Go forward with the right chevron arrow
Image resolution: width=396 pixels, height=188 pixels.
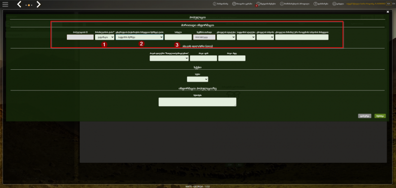[39, 4]
